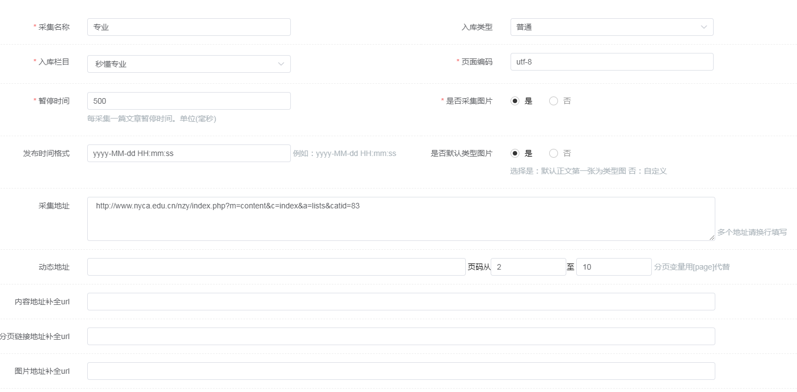
Task: Click the hint text 每采集一篇文章暂停时间
Action: point(152,119)
